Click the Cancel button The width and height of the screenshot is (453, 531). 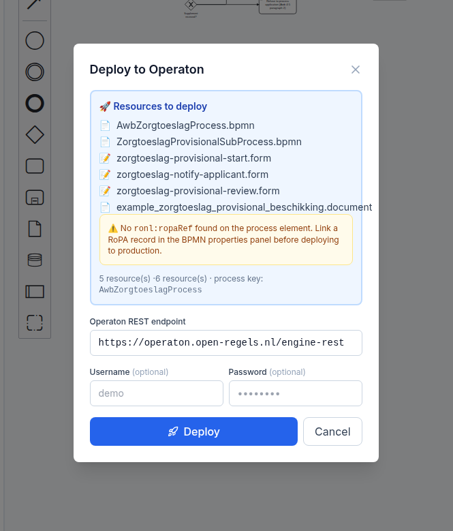pos(332,431)
